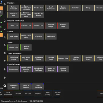Viewport: 103px width, 103px height.
Task: Add Taco Asada Ribeye
Action: 38,58
